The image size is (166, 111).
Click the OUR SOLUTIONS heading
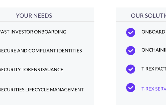[148, 16]
